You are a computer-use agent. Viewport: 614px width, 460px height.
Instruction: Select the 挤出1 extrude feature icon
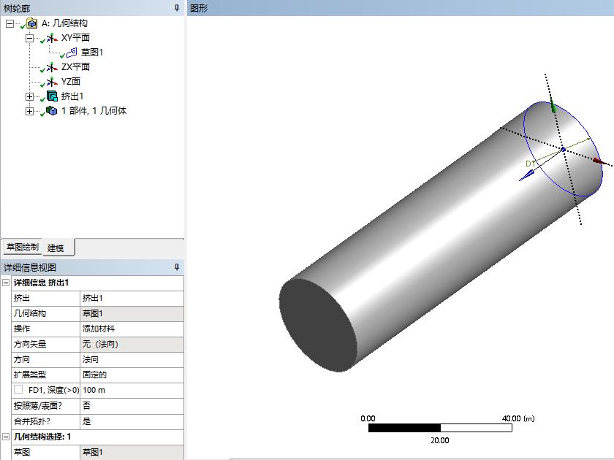[52, 96]
